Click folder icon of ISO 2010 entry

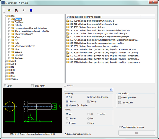click(68, 43)
